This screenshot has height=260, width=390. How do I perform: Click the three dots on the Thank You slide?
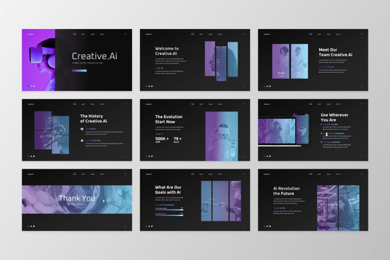pos(31,226)
